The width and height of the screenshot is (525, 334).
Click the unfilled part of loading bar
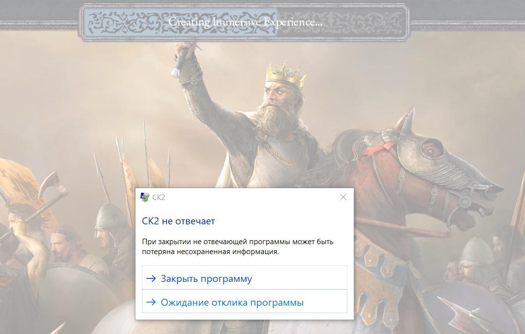341,22
